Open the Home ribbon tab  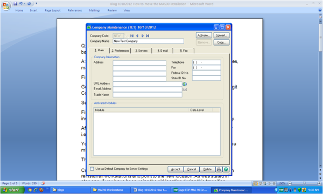(x=19, y=10)
